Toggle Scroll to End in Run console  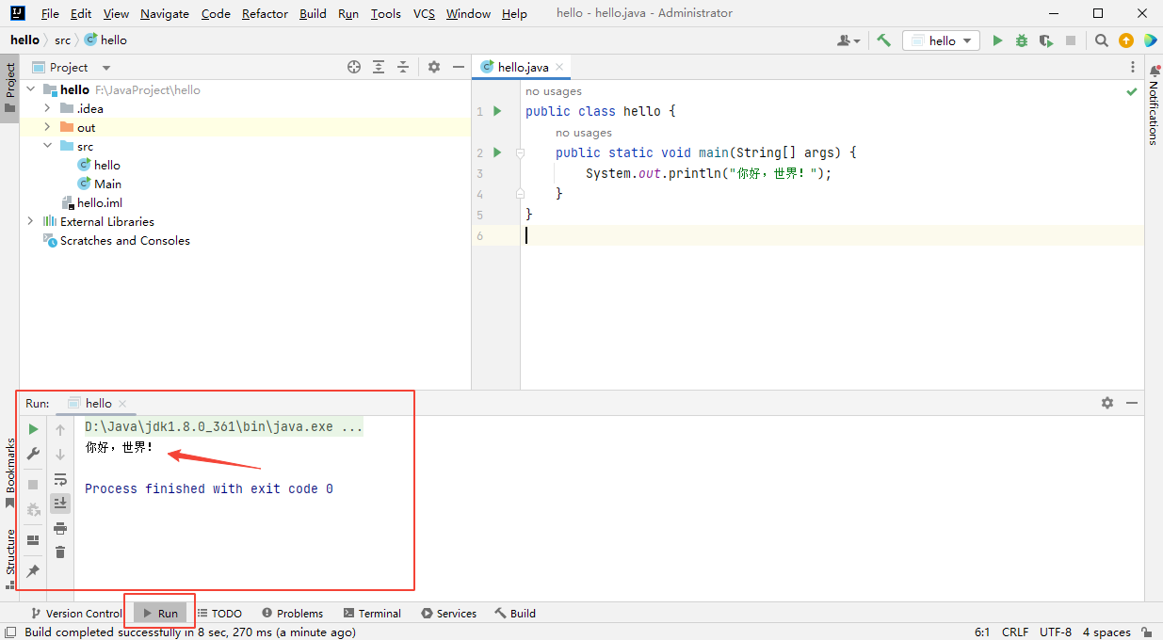[x=60, y=503]
